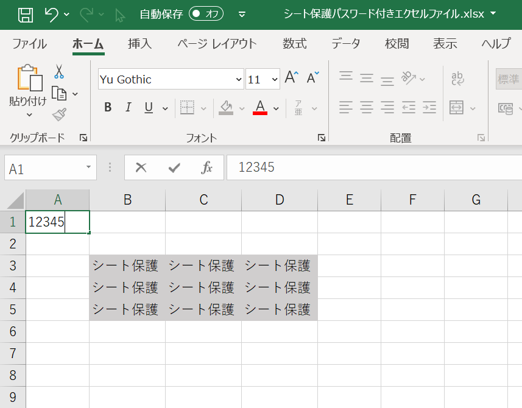522x408 pixels.
Task: Click the Increase Indent icon
Action: pos(429,107)
